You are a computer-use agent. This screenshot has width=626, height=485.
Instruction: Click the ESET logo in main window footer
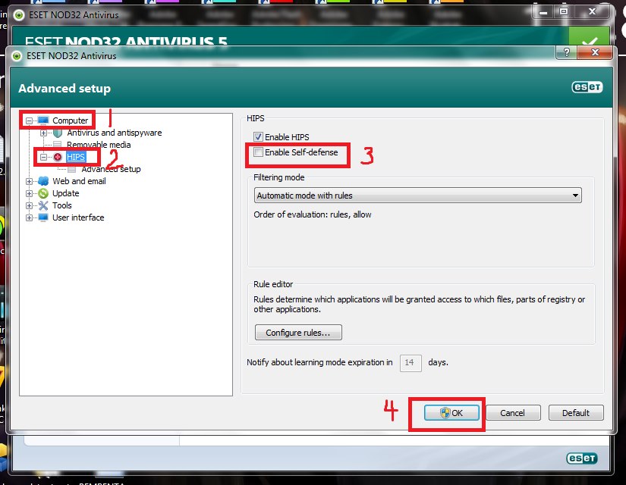coord(582,458)
